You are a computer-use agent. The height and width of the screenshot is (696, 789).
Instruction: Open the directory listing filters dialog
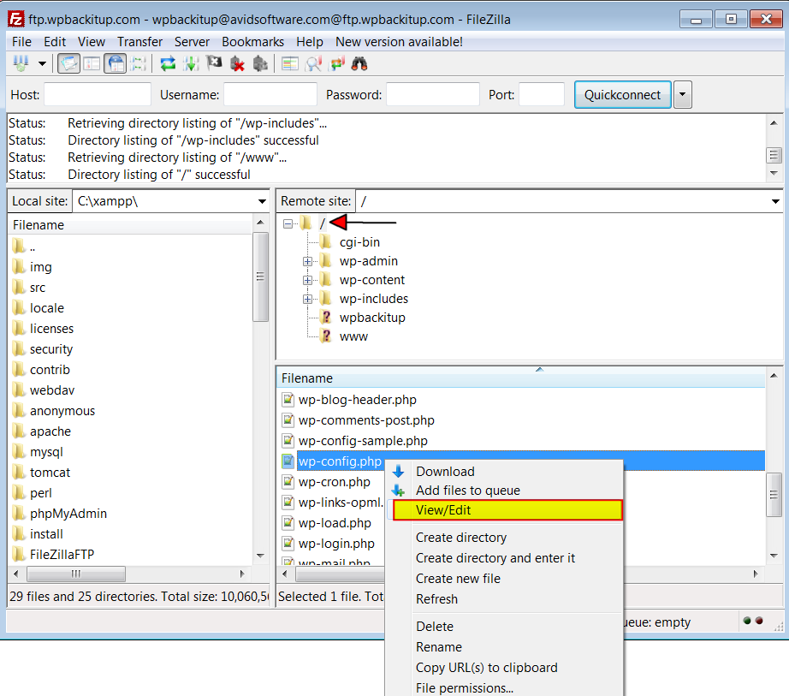click(290, 64)
